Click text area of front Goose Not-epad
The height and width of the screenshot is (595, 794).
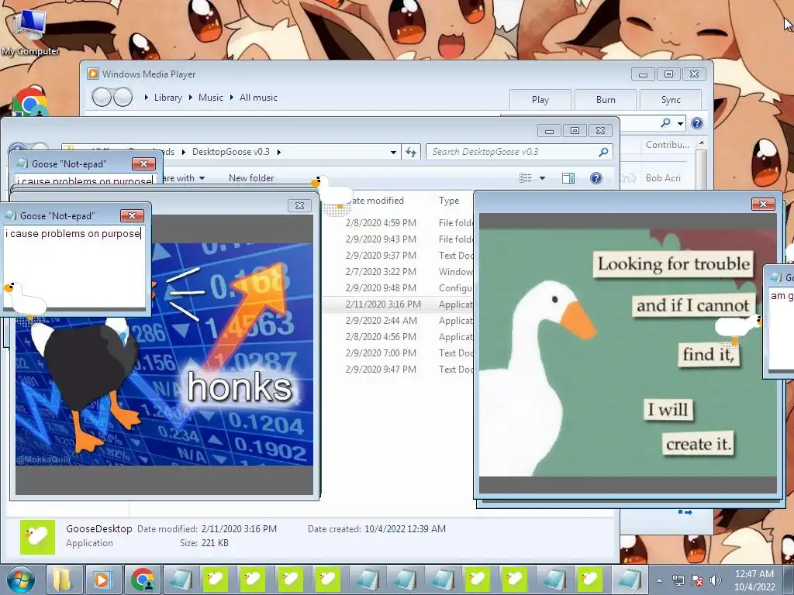75,267
